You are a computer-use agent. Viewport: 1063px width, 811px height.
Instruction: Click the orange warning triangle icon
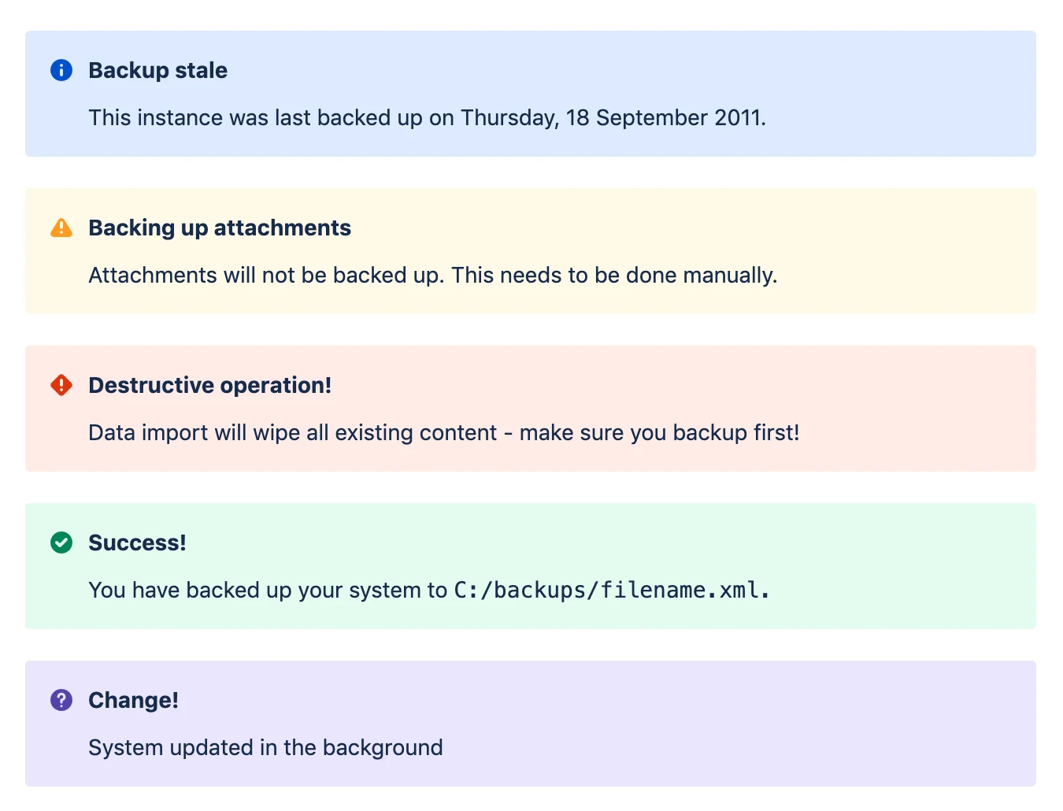[x=61, y=228]
